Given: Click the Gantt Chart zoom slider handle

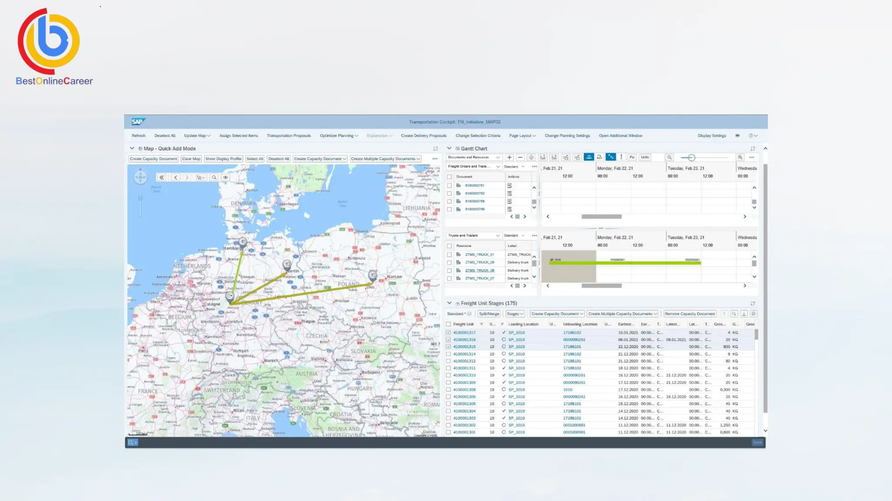Looking at the screenshot, I should (691, 157).
